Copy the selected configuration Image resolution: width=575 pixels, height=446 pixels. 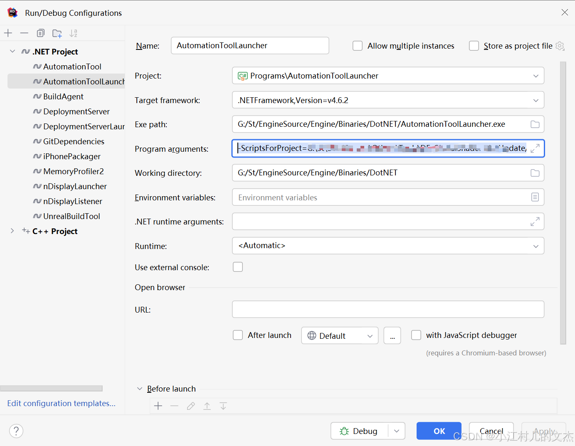[x=40, y=33]
